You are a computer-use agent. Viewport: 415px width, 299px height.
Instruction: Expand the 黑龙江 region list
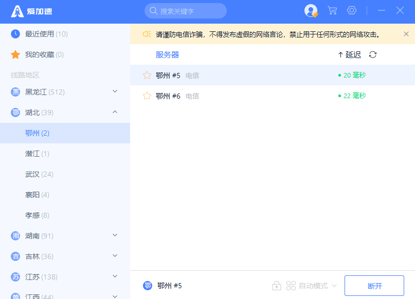point(115,92)
